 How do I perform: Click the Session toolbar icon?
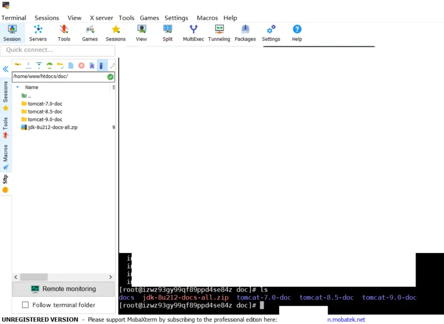coord(12,33)
